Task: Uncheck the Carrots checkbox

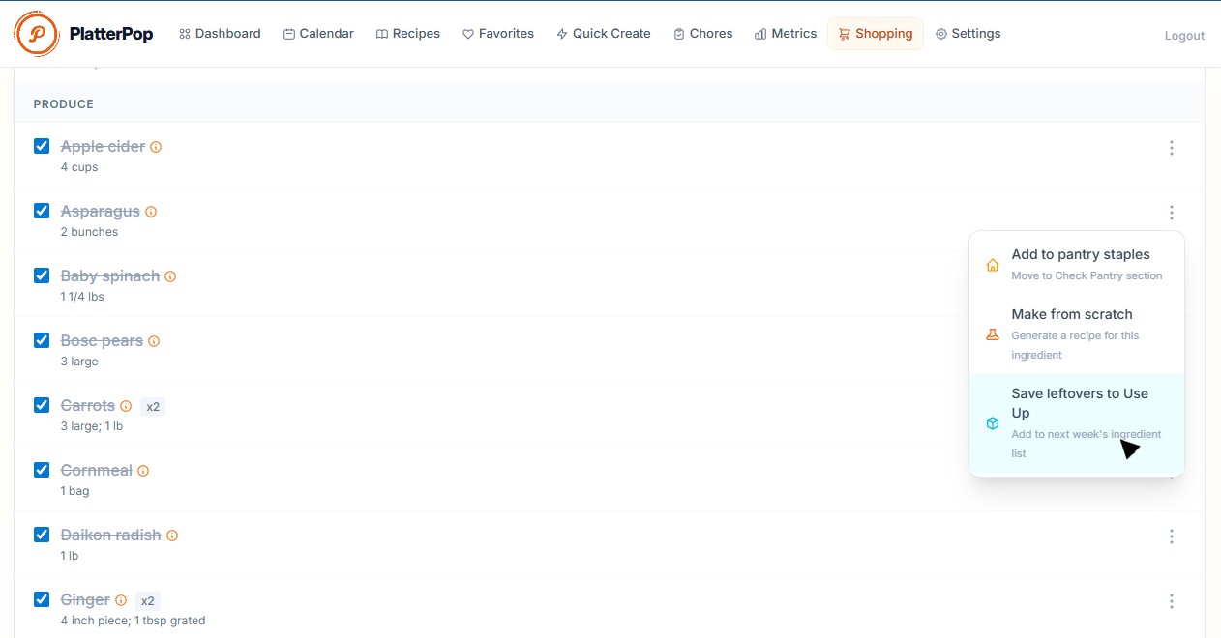Action: click(x=42, y=405)
